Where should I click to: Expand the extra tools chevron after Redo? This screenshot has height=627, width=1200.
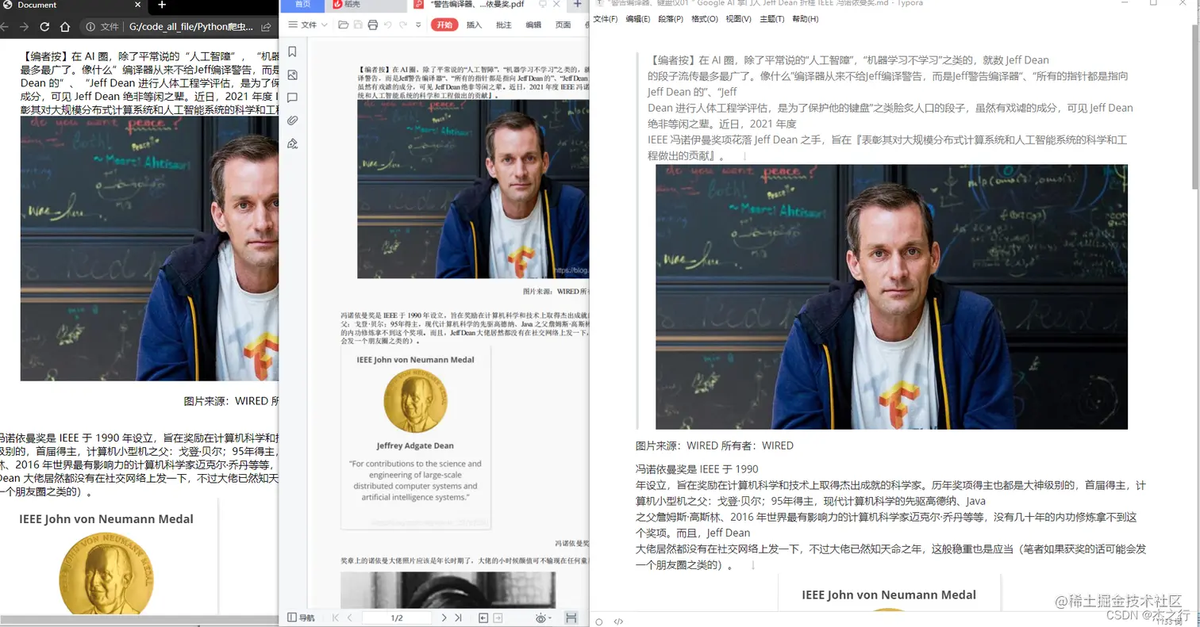point(418,25)
